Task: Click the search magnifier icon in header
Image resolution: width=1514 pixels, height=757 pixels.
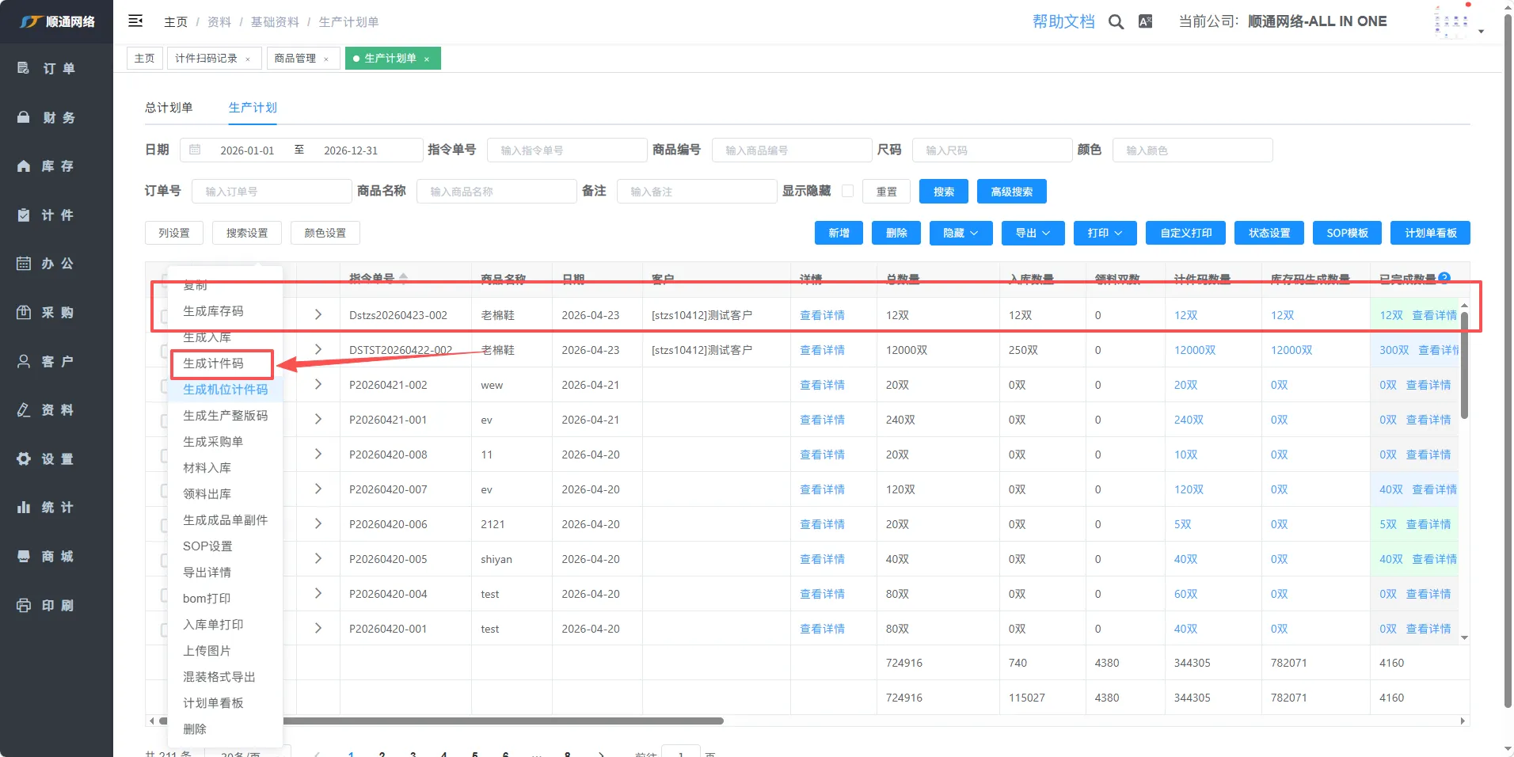Action: pyautogui.click(x=1116, y=22)
